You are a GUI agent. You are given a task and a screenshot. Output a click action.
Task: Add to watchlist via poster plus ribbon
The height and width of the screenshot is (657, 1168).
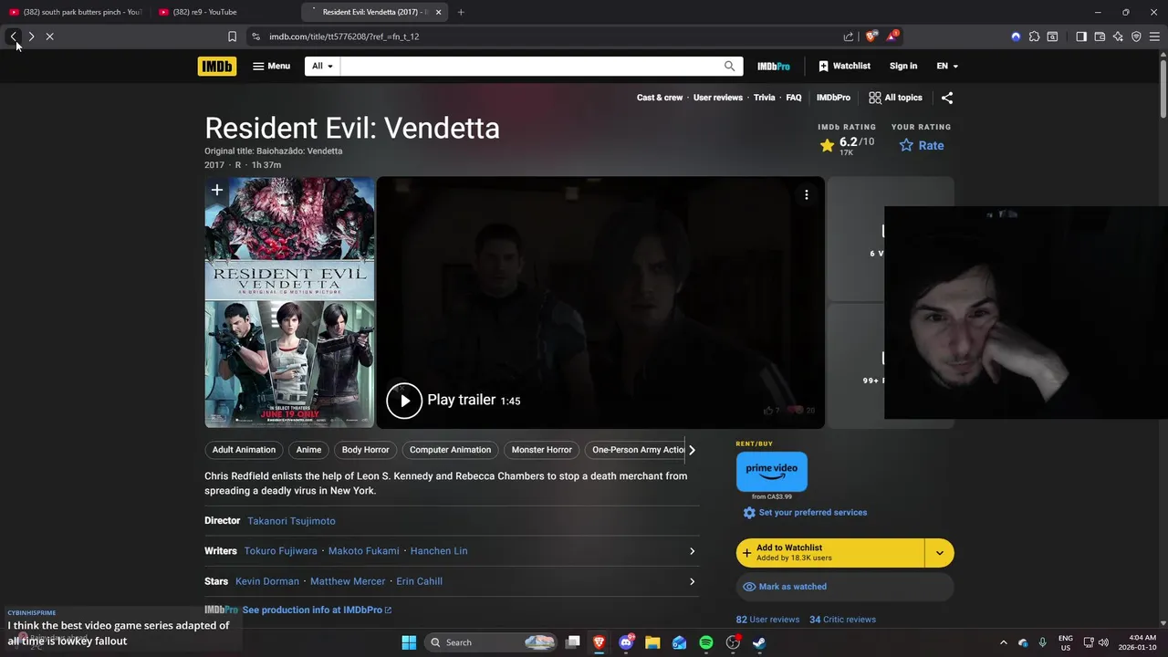[217, 191]
